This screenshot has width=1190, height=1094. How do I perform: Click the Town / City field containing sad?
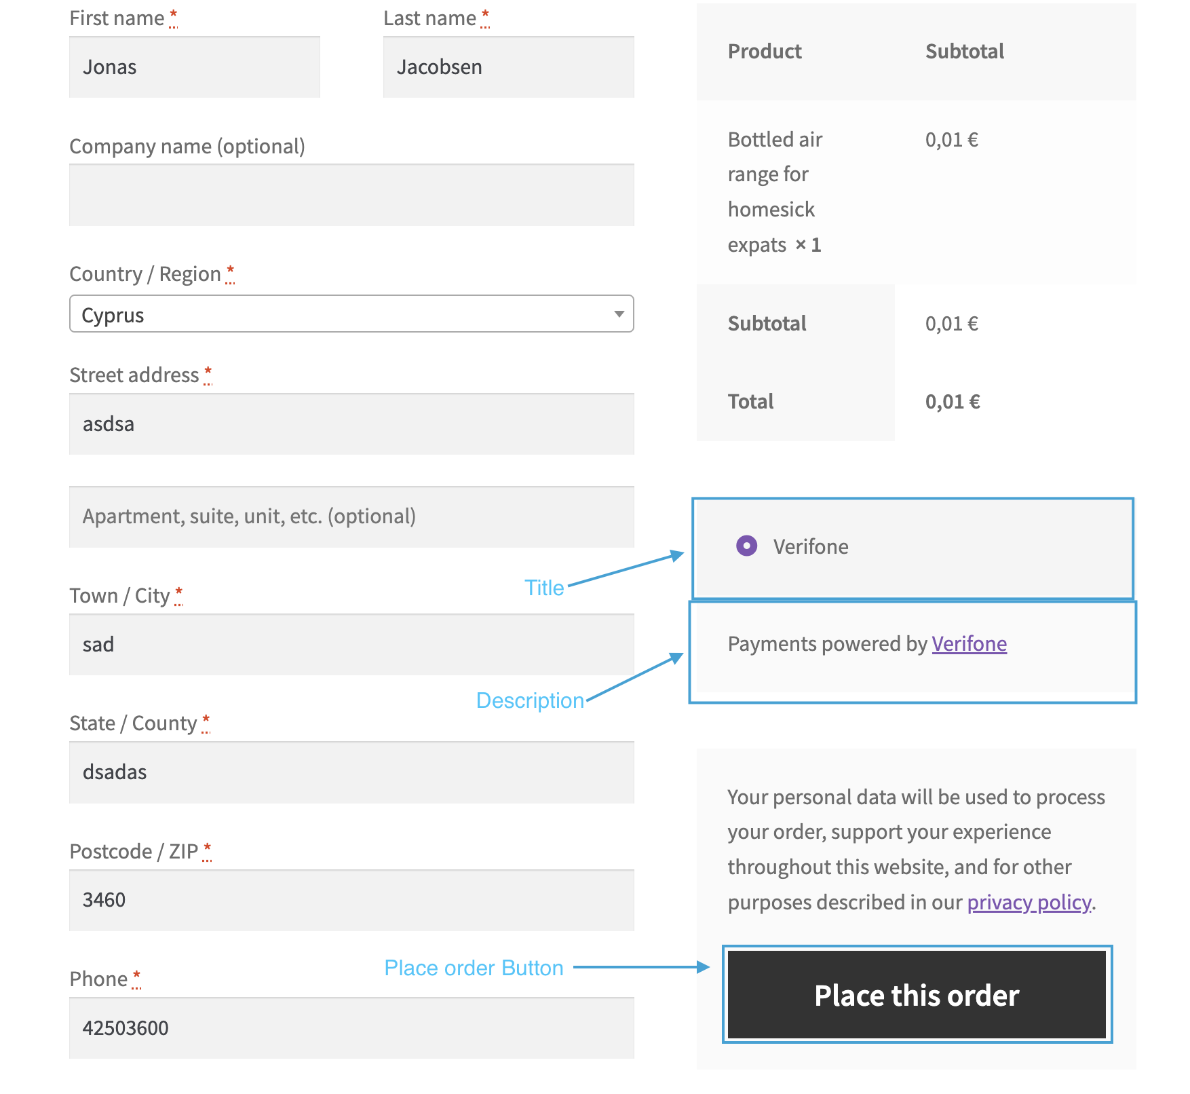tap(351, 645)
